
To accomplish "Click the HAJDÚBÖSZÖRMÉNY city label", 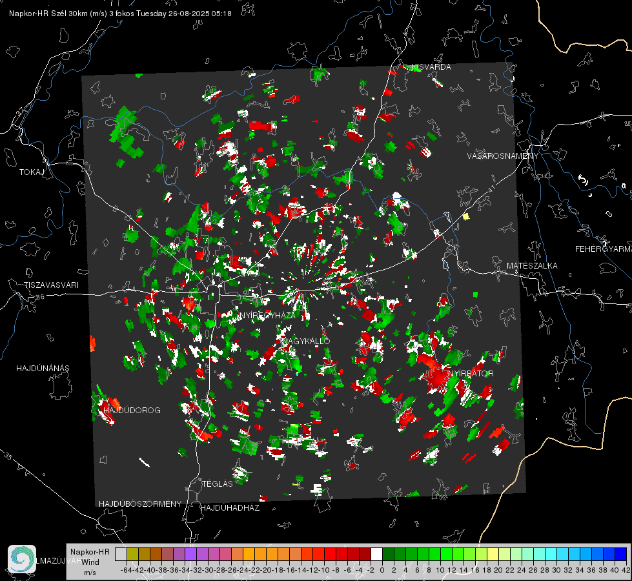I will point(140,504).
